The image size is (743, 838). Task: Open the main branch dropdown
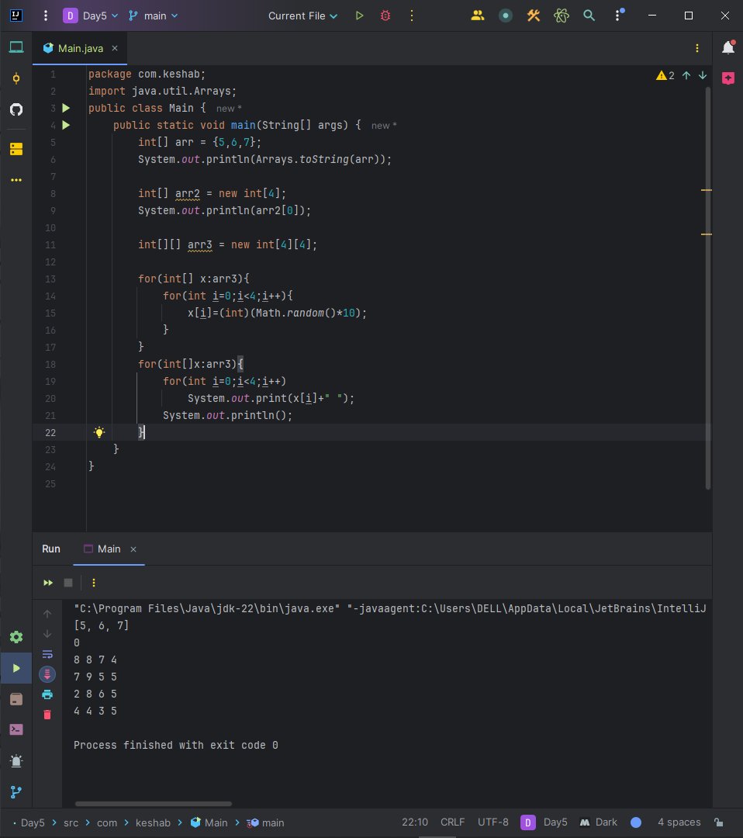153,16
